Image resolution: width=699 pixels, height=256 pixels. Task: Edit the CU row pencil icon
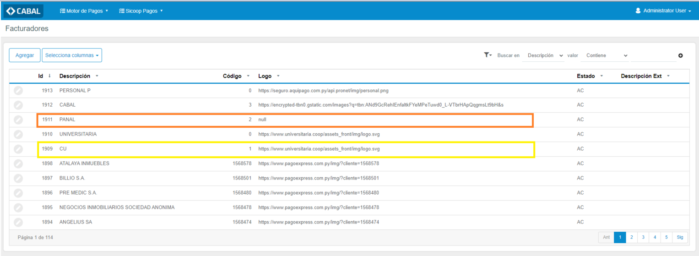click(18, 149)
